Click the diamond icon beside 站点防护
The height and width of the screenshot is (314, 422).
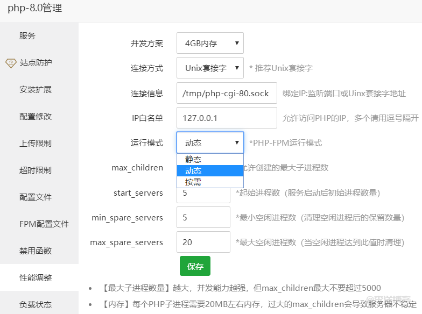(x=11, y=63)
